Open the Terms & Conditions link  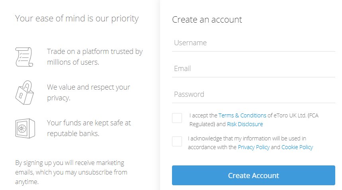pos(242,115)
